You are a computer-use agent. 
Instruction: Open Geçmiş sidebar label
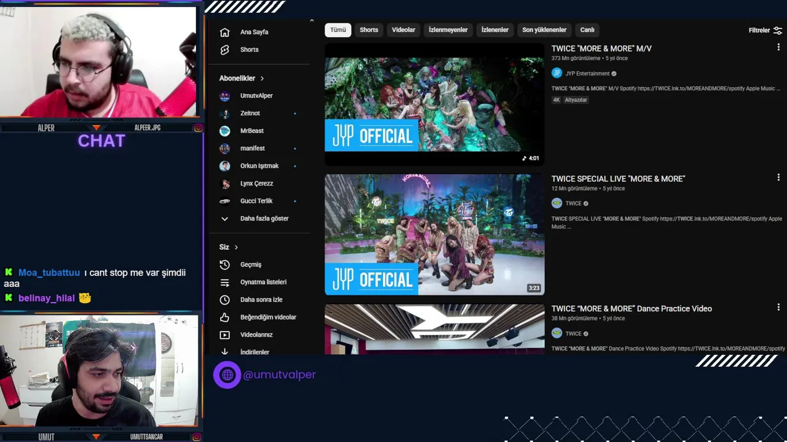coord(251,265)
